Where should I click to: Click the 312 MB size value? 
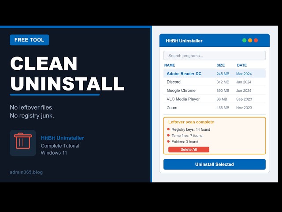pos(223,82)
